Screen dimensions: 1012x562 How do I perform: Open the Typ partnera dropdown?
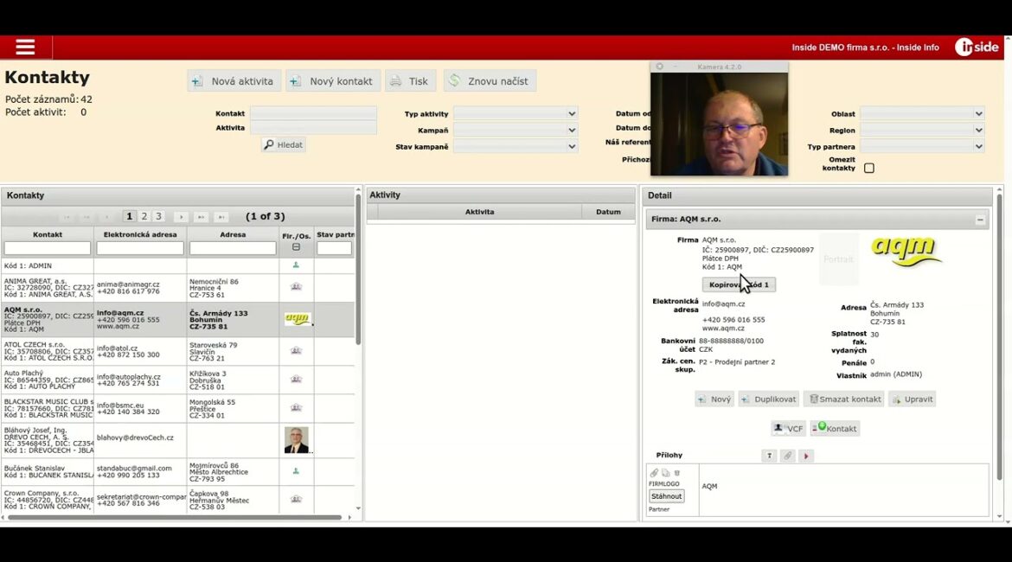(x=922, y=147)
